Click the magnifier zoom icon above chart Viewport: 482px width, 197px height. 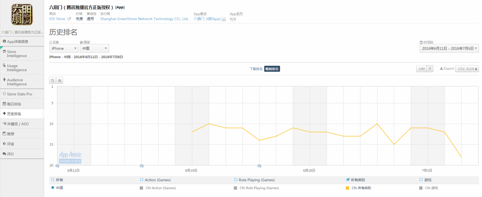click(60, 81)
